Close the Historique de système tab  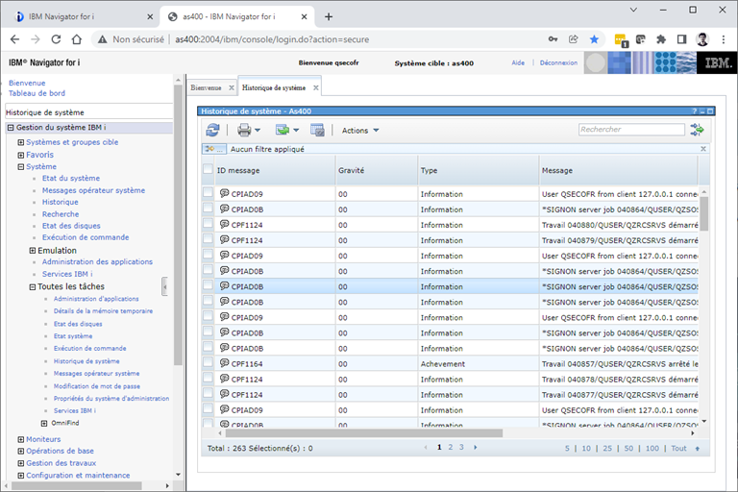316,87
